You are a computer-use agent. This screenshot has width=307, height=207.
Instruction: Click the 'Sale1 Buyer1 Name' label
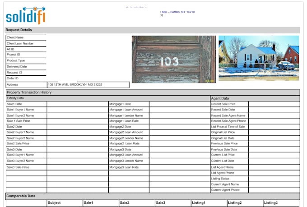[x=20, y=110]
